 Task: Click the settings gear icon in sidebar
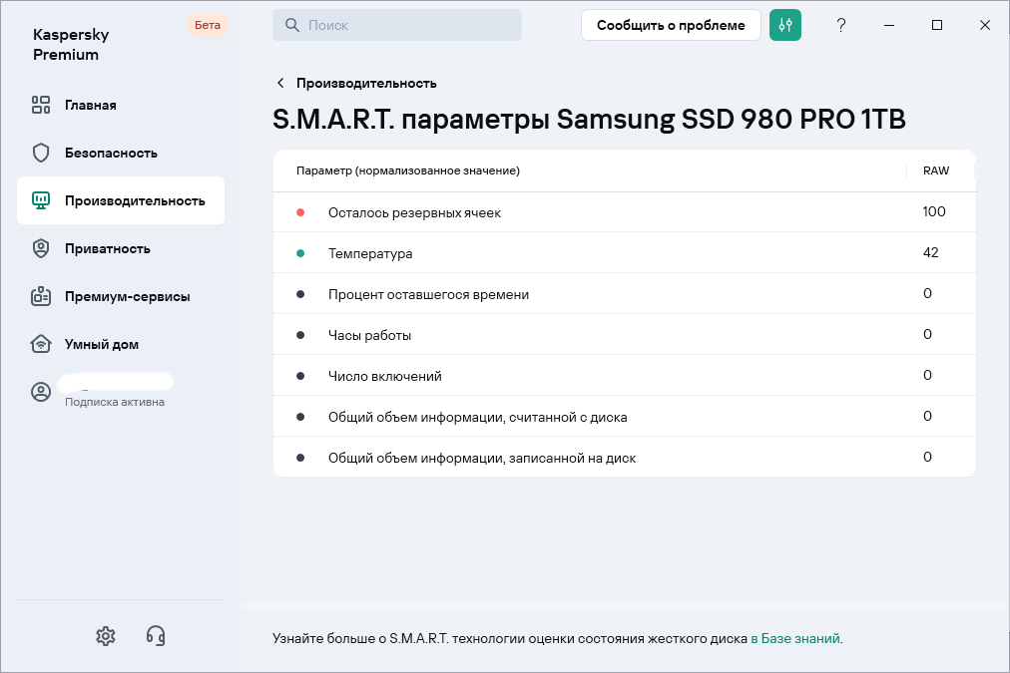coord(106,635)
